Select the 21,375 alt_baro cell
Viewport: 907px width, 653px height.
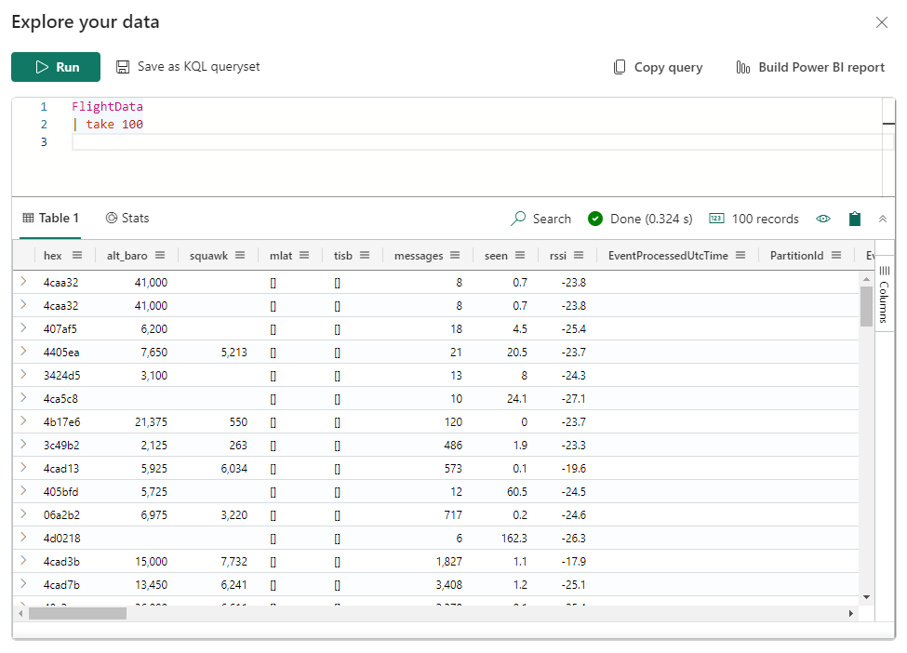click(x=151, y=422)
